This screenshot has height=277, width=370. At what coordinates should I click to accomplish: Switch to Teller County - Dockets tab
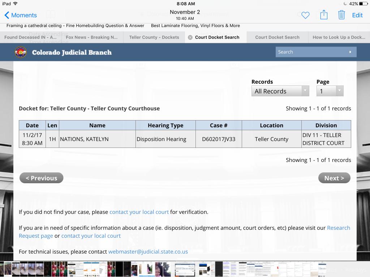tap(154, 37)
